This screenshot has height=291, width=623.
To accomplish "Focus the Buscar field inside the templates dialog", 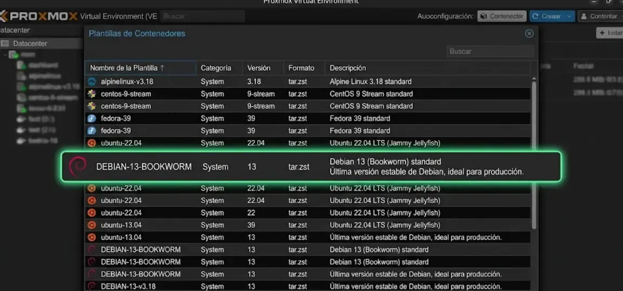I will (x=490, y=51).
